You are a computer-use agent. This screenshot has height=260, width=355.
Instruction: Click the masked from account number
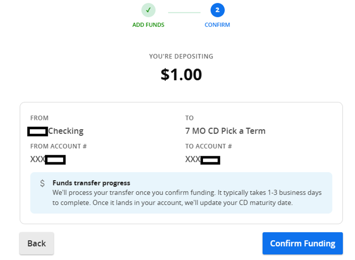pos(48,159)
